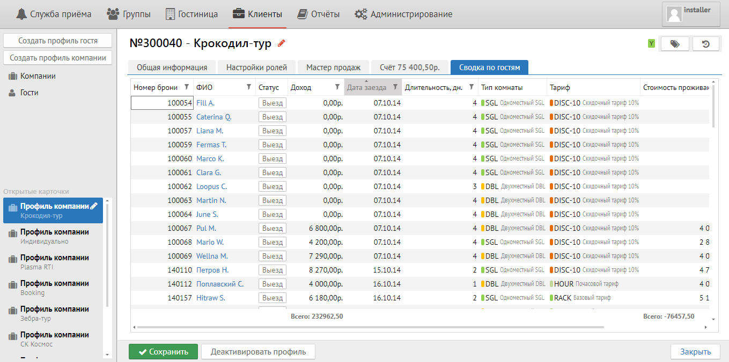This screenshot has height=362, width=729.
Task: Switch to Мастер продаж tab
Action: coord(333,67)
